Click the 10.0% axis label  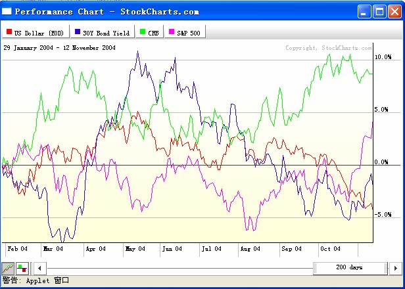click(383, 57)
